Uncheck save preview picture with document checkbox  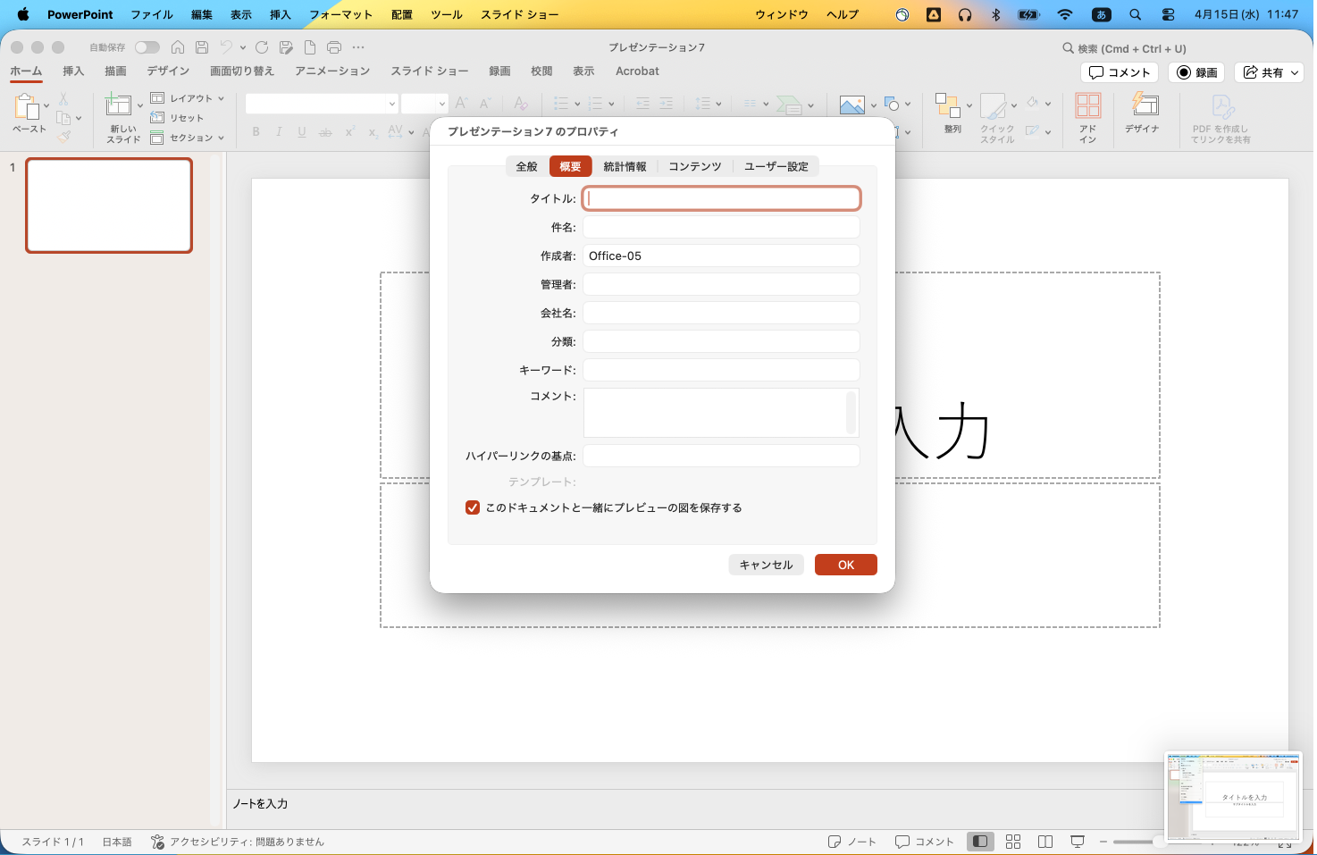[473, 507]
